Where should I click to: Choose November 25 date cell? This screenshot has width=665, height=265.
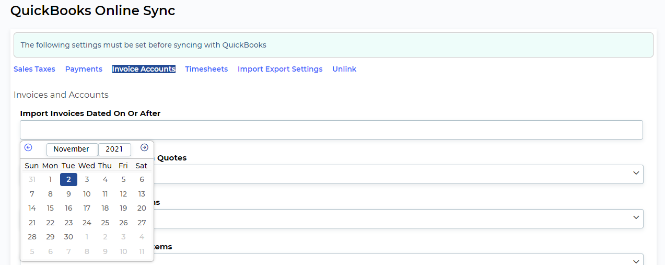(x=105, y=223)
